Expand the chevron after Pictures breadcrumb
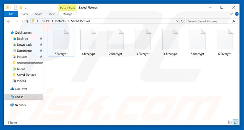 coord(68,21)
